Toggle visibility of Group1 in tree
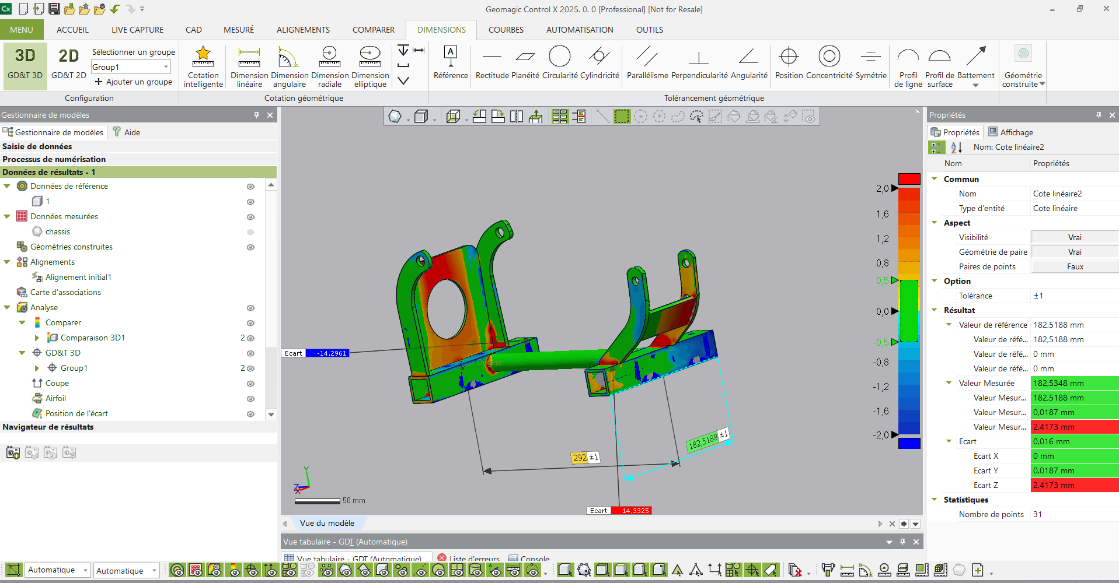This screenshot has height=583, width=1119. tap(250, 368)
